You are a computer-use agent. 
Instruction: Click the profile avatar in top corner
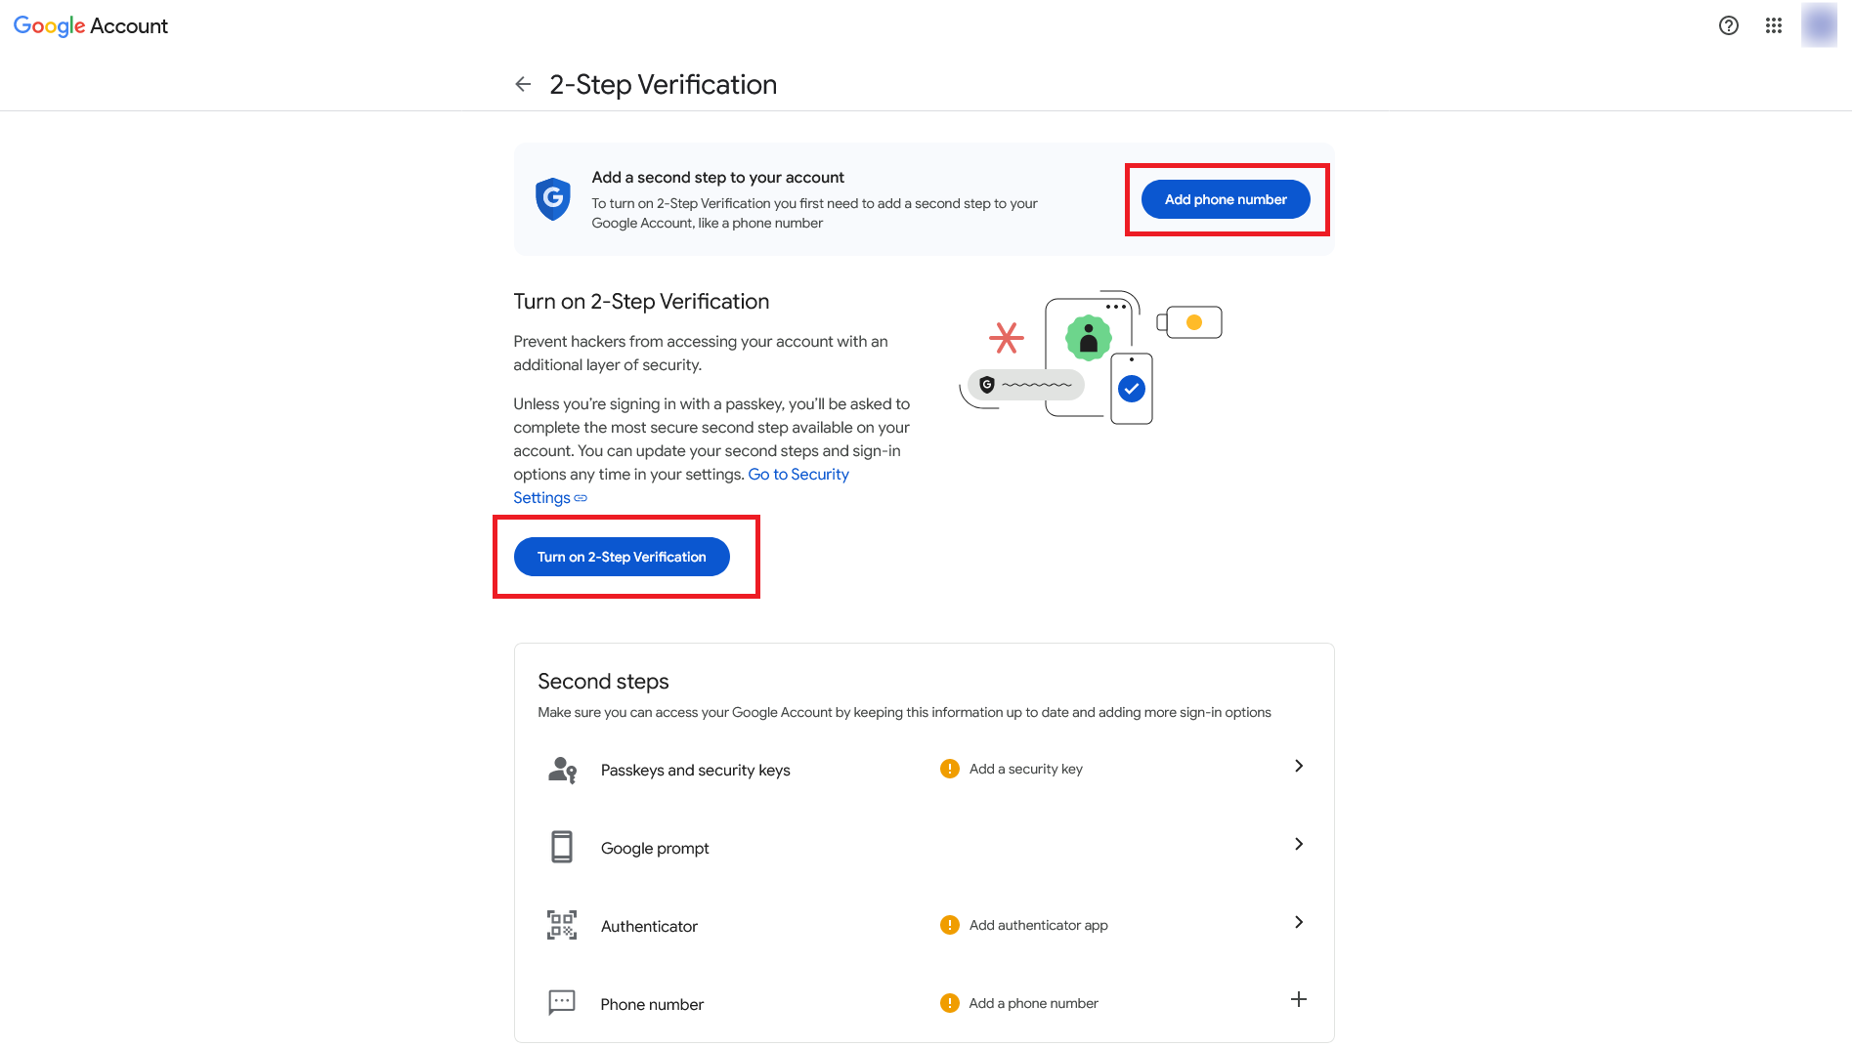point(1819,26)
